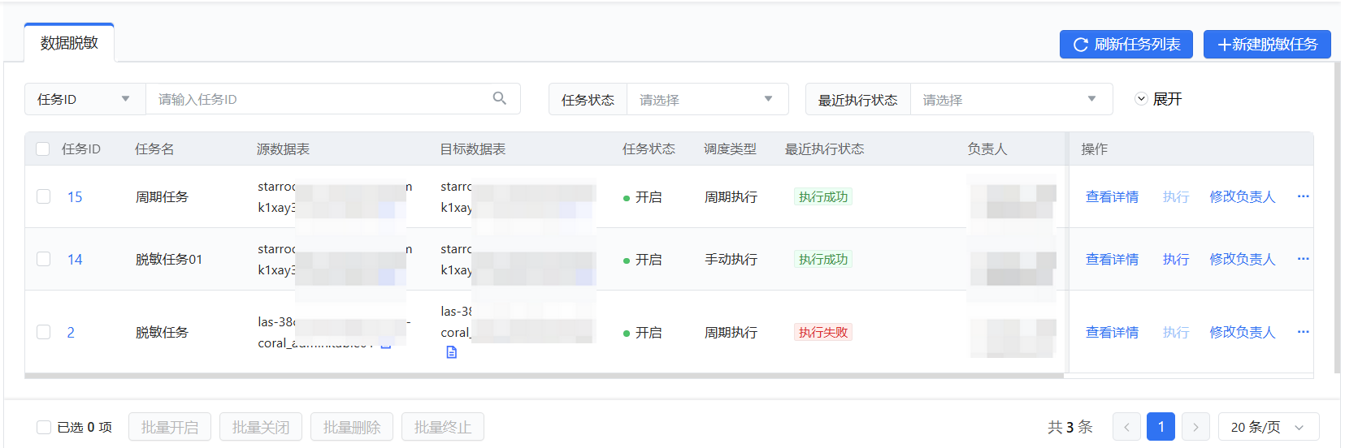
Task: Open the more actions menu for task 14
Action: [1303, 259]
